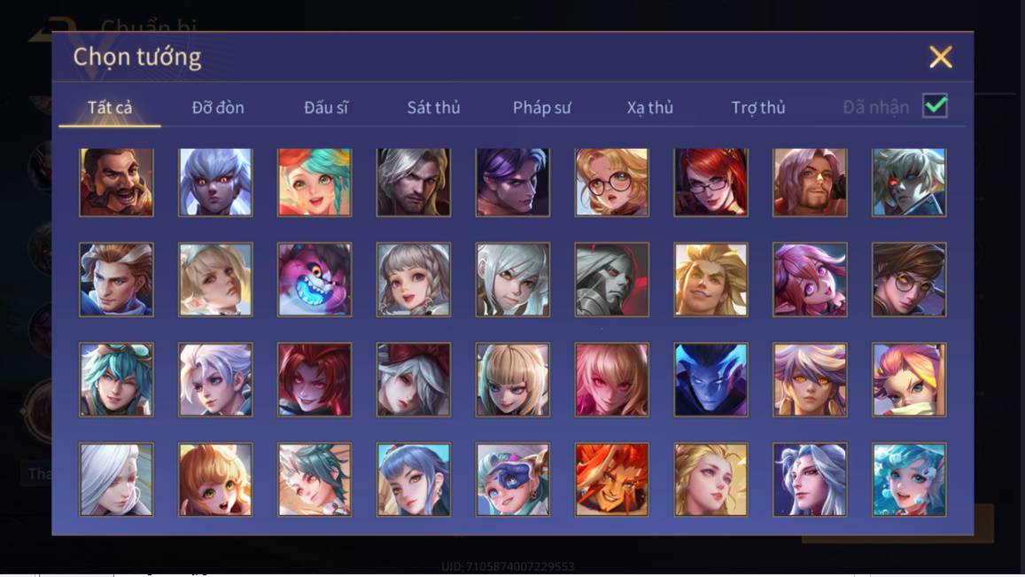Choose the hero wearing a purple eye mask
Screen dimensions: 1025x577
pyautogui.click(x=512, y=480)
